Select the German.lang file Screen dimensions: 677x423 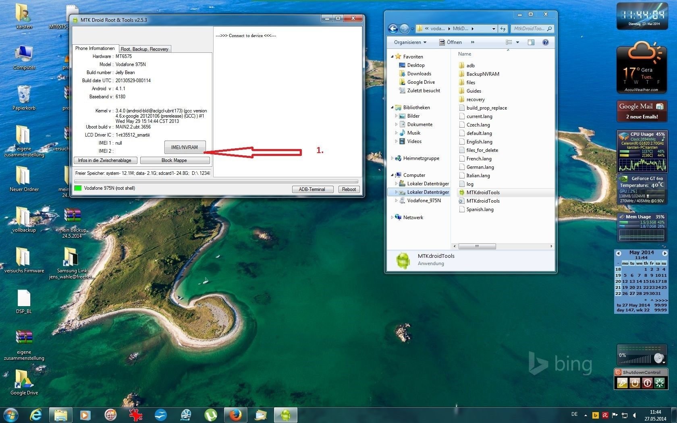(480, 167)
